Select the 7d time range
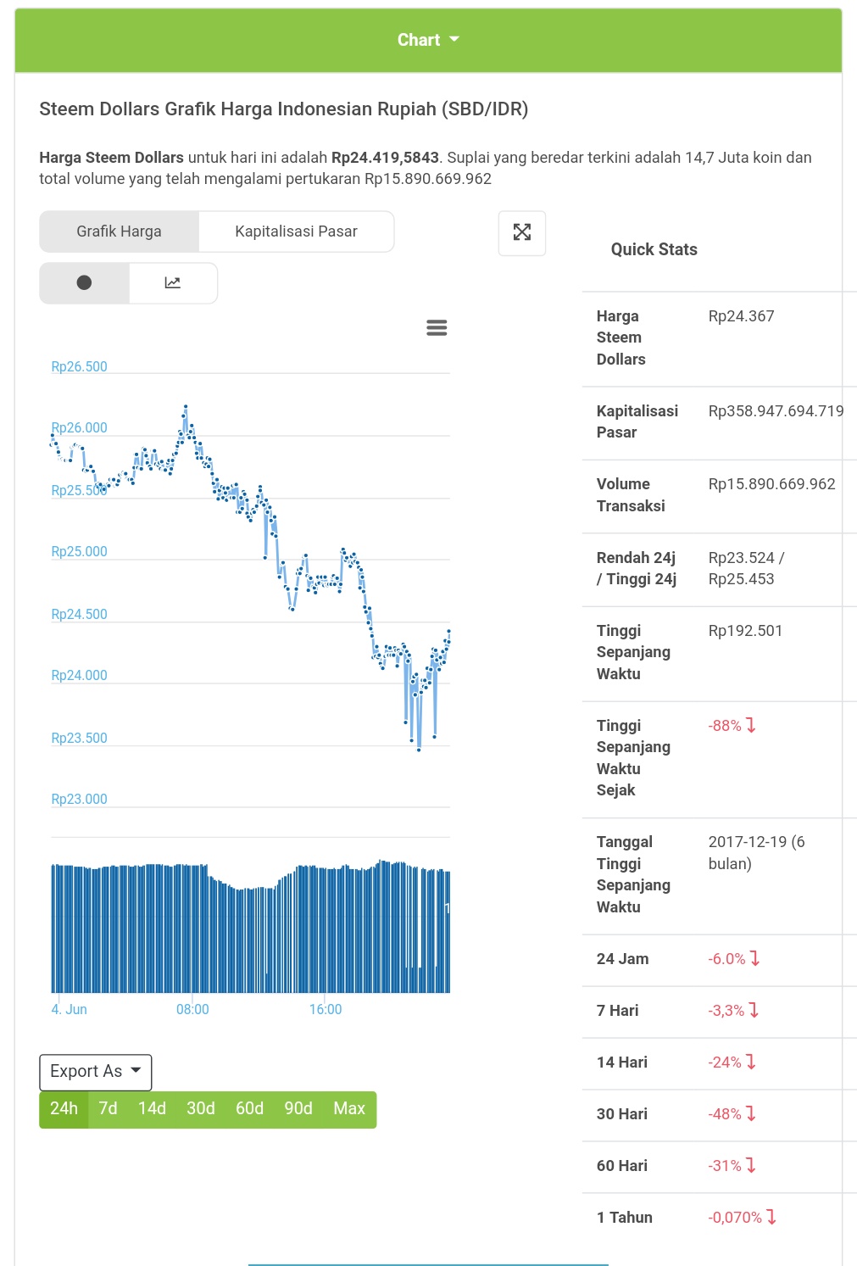This screenshot has width=857, height=1266. (x=108, y=1109)
